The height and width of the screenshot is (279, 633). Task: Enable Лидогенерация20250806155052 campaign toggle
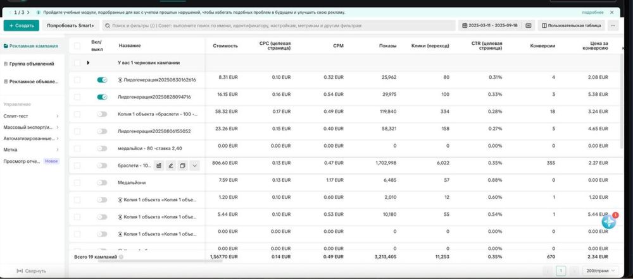point(102,131)
